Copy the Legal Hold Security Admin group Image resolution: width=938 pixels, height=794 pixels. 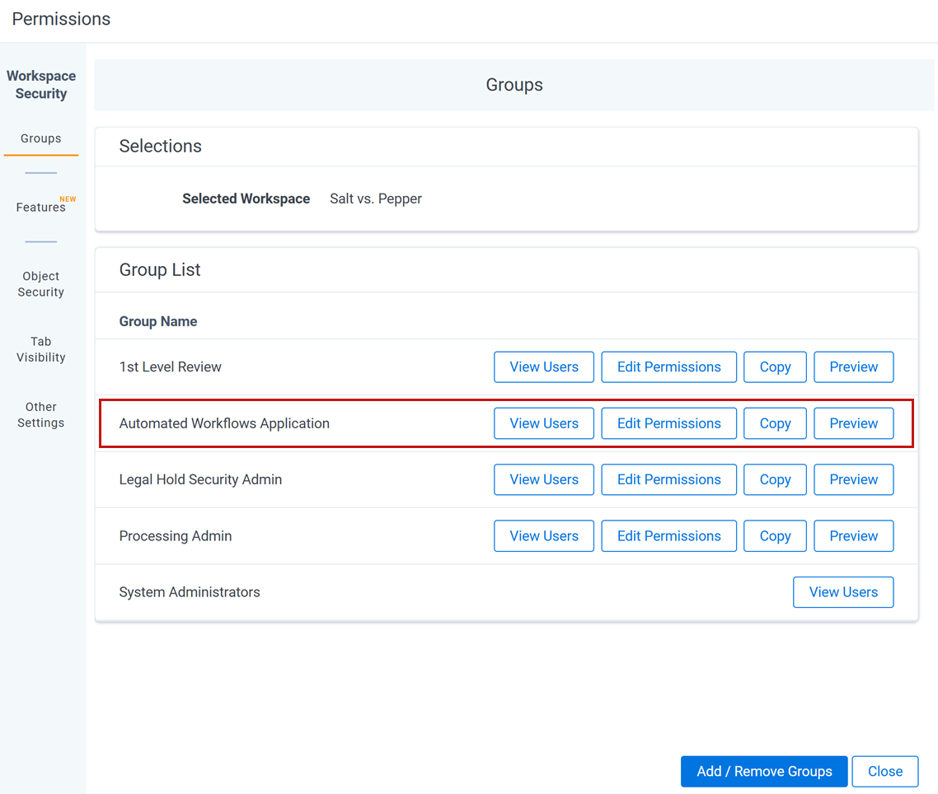click(x=775, y=479)
